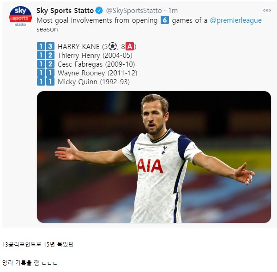
Task: Open the tweet's three-dot more options menu
Action: [267, 11]
